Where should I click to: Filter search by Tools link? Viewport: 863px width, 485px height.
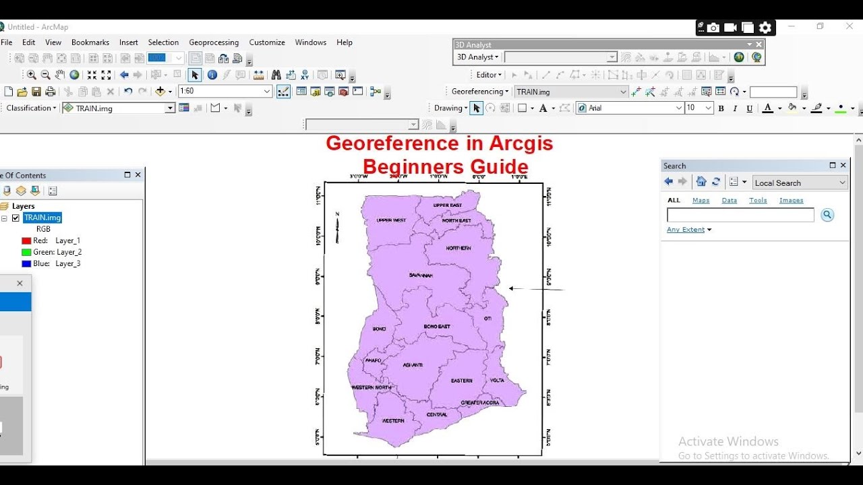tap(758, 200)
